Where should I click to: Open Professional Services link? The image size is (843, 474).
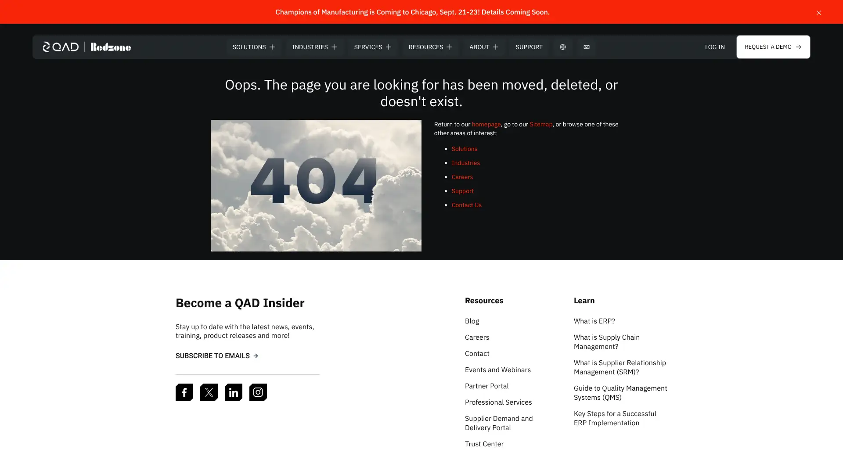click(498, 402)
